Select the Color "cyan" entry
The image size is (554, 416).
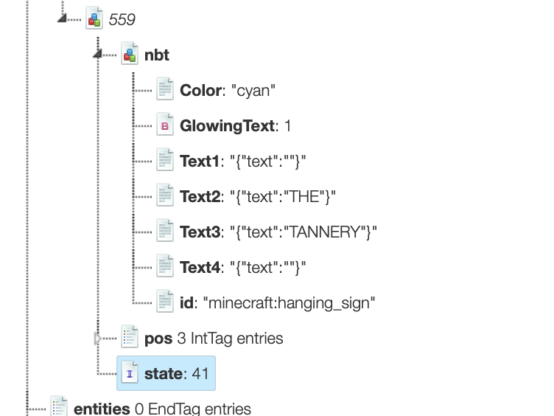[228, 91]
